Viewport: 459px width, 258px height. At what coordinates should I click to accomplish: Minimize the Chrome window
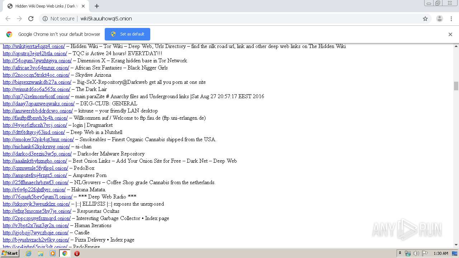click(429, 3)
